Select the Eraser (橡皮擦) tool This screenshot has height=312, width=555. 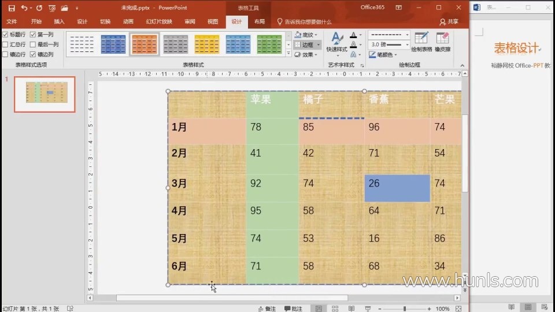pos(442,42)
